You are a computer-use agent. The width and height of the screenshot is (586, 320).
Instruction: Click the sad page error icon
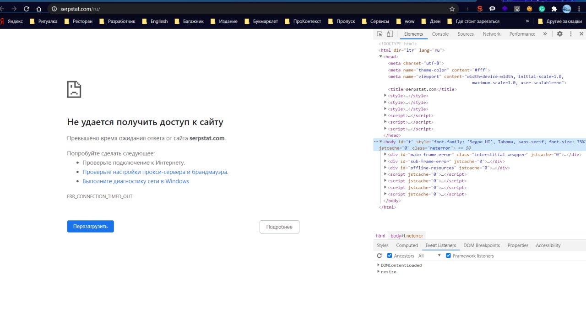[x=74, y=89]
